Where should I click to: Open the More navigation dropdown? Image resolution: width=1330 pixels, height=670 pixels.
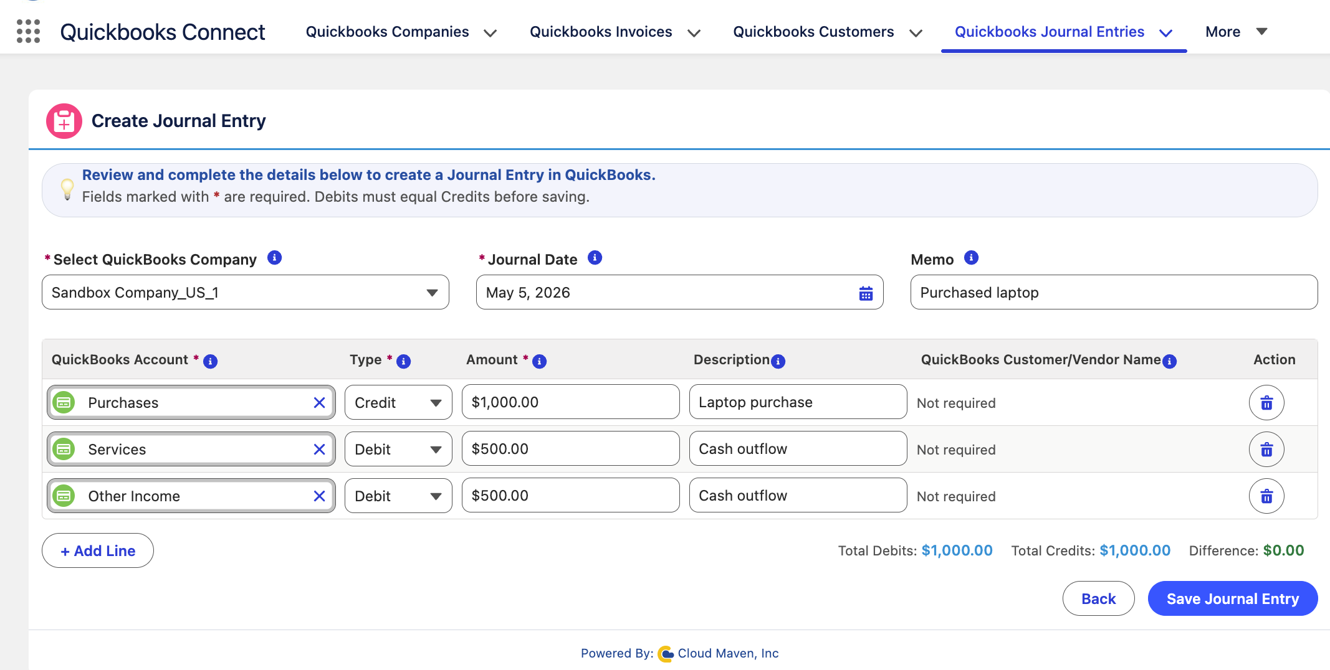tap(1237, 32)
